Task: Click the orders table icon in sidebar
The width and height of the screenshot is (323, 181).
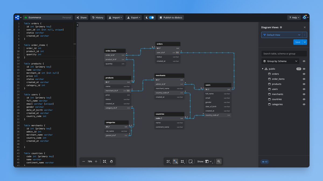Action: pyautogui.click(x=269, y=74)
